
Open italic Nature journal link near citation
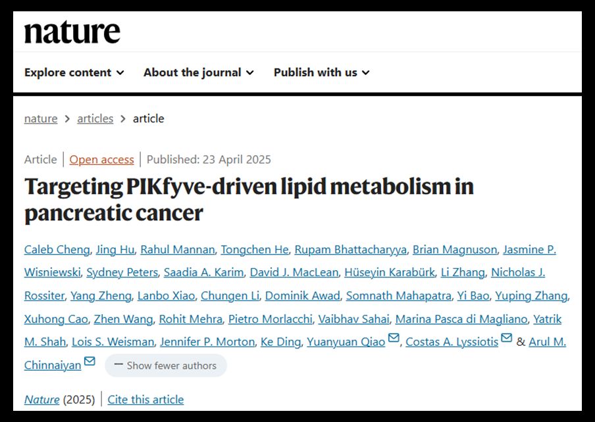[41, 399]
